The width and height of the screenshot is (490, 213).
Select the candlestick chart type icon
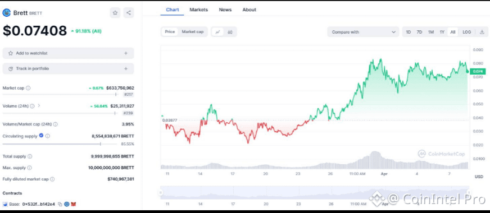point(230,32)
